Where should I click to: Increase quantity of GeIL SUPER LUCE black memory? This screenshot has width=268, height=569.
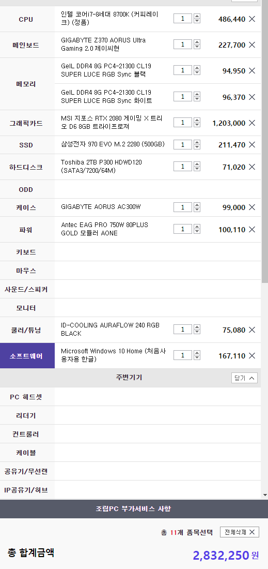tap(197, 68)
